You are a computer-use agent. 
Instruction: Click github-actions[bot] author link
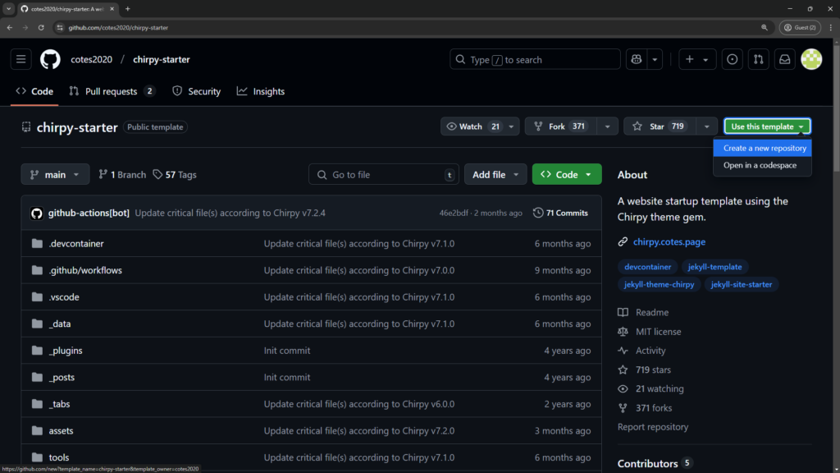[x=89, y=213]
